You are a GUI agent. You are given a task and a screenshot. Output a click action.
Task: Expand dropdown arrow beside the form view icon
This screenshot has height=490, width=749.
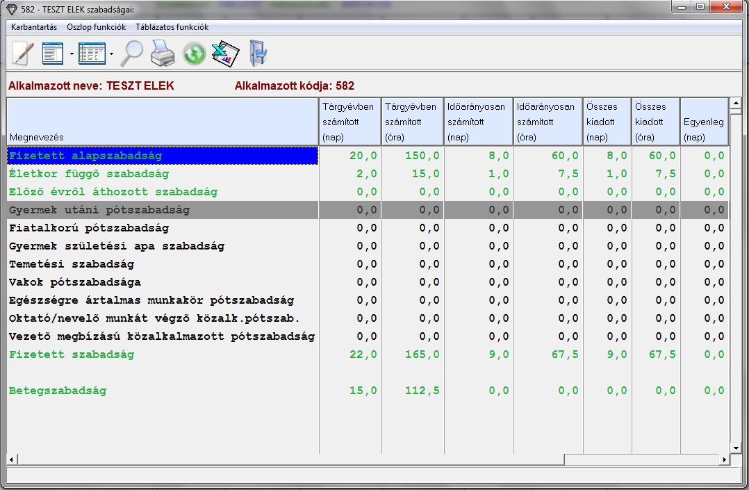pyautogui.click(x=72, y=54)
